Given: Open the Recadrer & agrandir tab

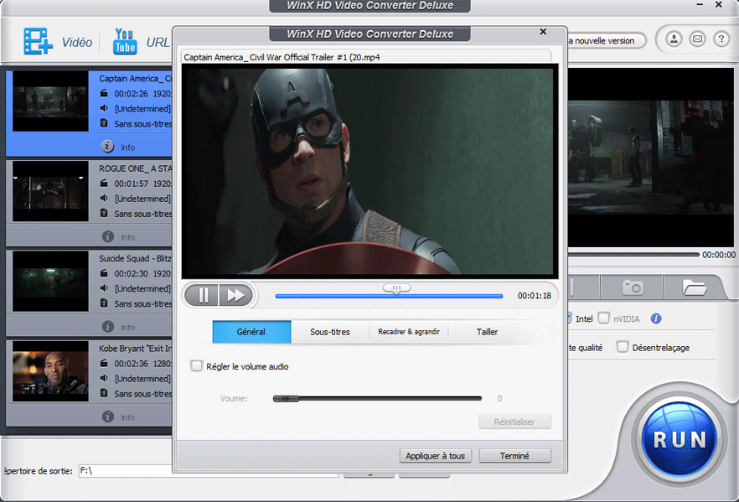Looking at the screenshot, I should pos(409,332).
